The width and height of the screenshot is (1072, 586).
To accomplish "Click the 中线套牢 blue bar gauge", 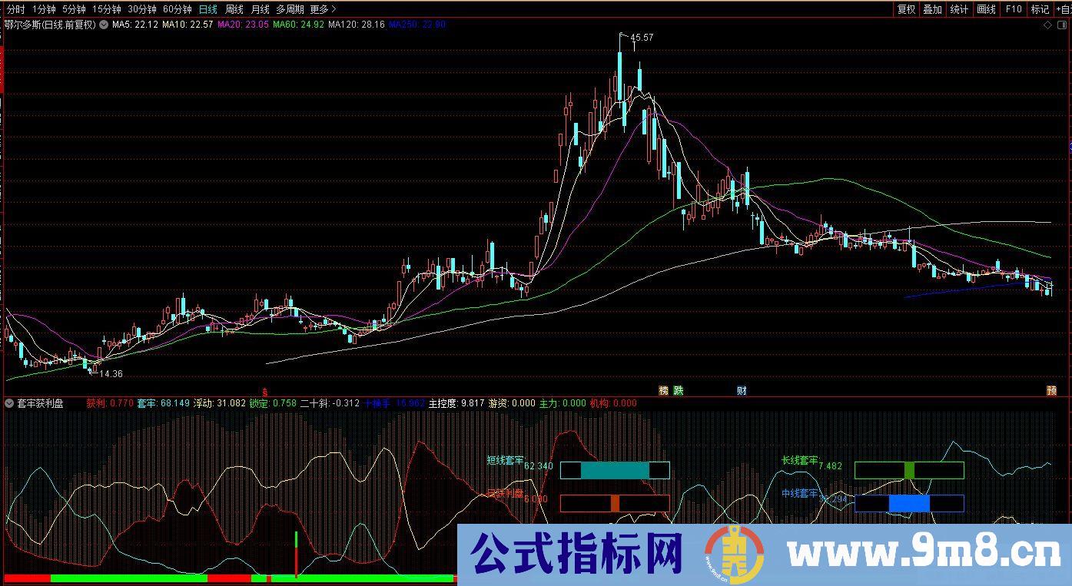I will pyautogui.click(x=909, y=503).
